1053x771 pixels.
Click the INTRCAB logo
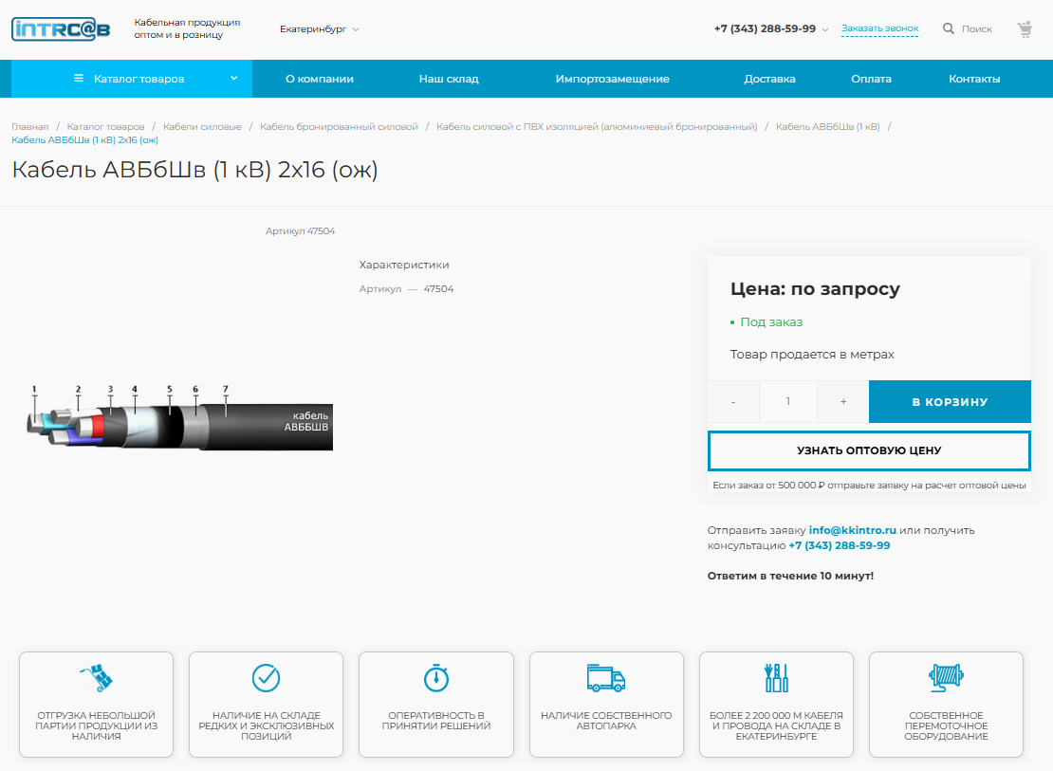tap(61, 28)
